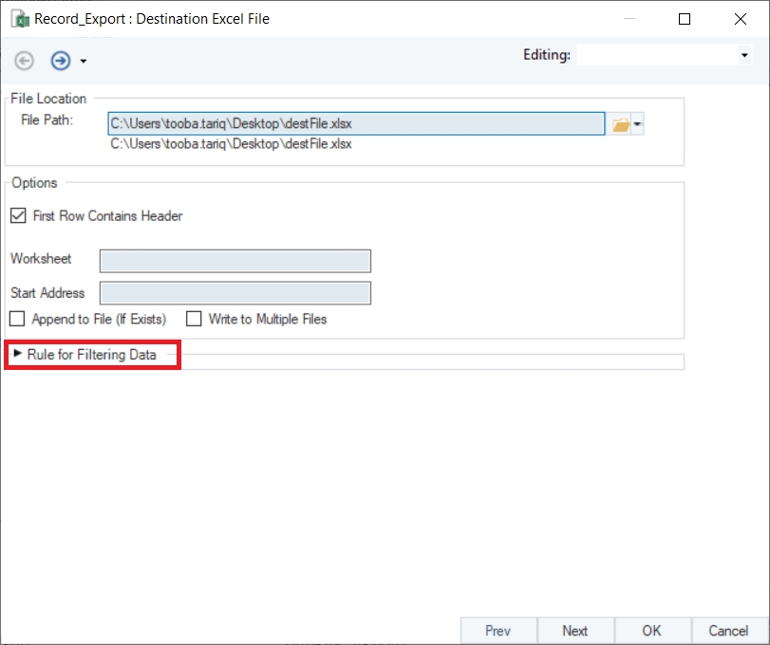
Task: Go to the Next step
Action: tap(574, 631)
